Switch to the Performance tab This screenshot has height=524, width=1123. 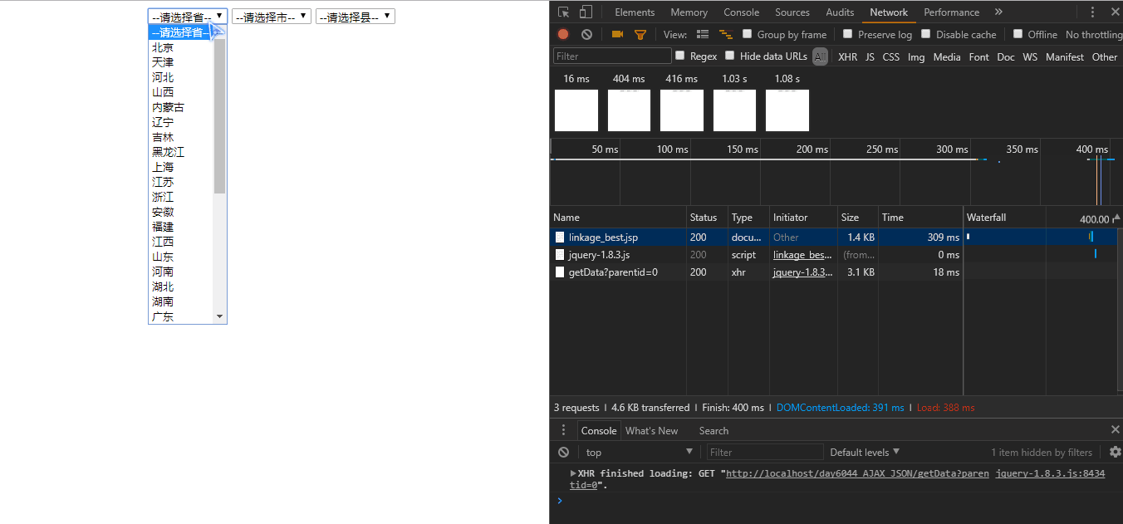pos(952,12)
